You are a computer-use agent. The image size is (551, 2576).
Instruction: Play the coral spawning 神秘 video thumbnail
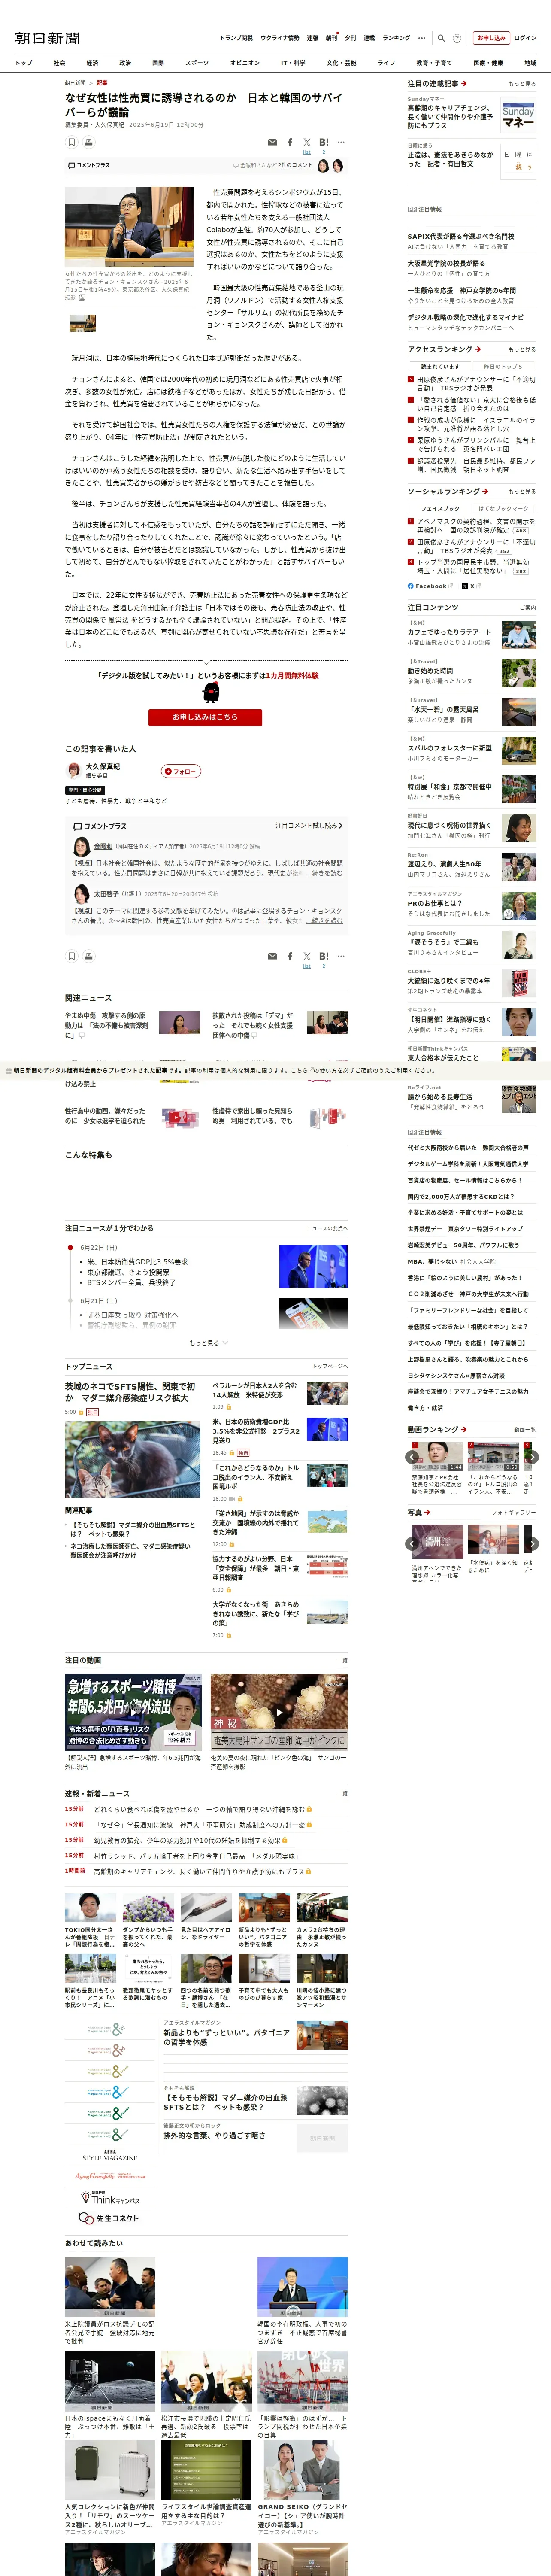(279, 1712)
